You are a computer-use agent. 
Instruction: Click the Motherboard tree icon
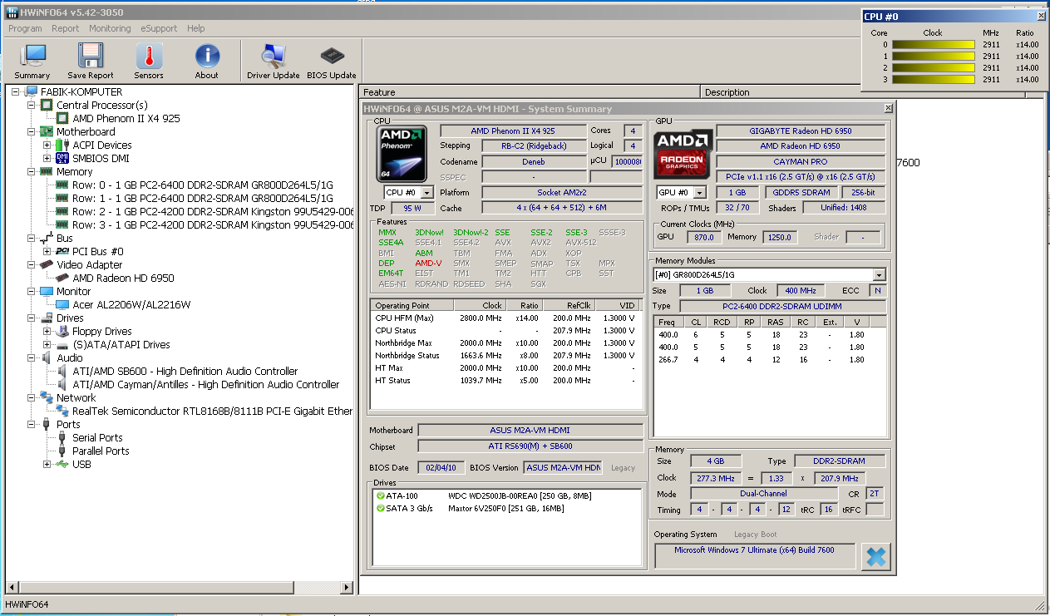coord(47,131)
